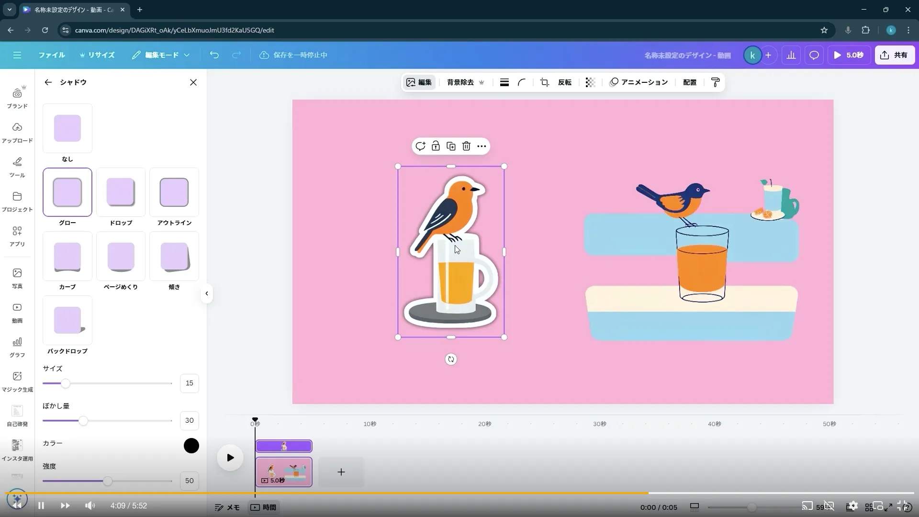Open the 編集モード dropdown

point(161,55)
